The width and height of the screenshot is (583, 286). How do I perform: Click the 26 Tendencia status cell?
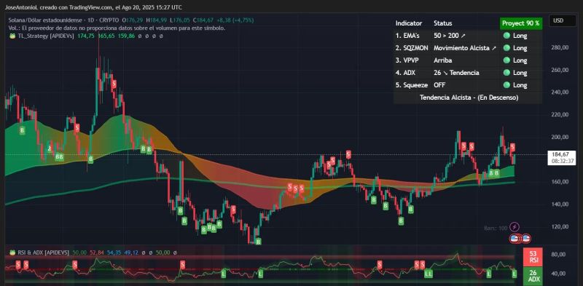tap(456, 73)
